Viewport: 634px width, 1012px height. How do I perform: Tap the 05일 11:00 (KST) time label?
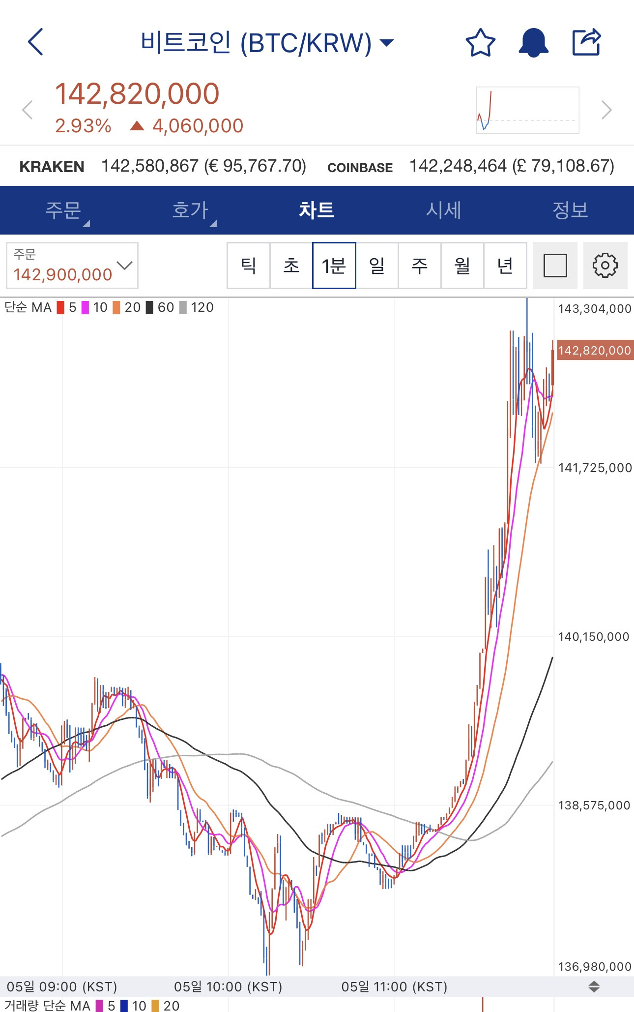pos(394,987)
